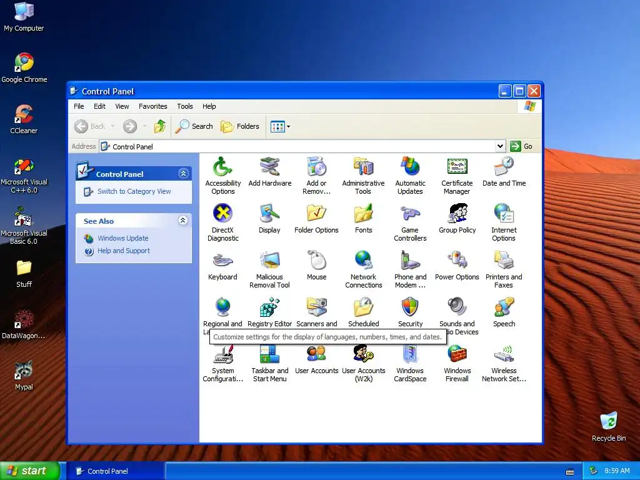The height and width of the screenshot is (480, 640).
Task: Select Control Panel taskbar button
Action: (116, 471)
